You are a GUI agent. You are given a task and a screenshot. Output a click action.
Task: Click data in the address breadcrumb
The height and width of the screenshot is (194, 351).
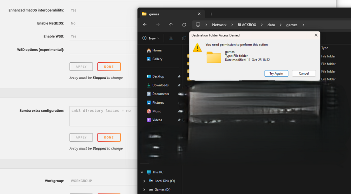(271, 25)
